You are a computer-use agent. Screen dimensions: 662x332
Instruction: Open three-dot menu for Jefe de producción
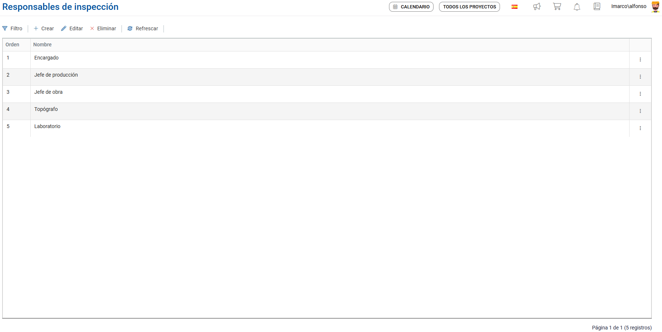pyautogui.click(x=640, y=77)
